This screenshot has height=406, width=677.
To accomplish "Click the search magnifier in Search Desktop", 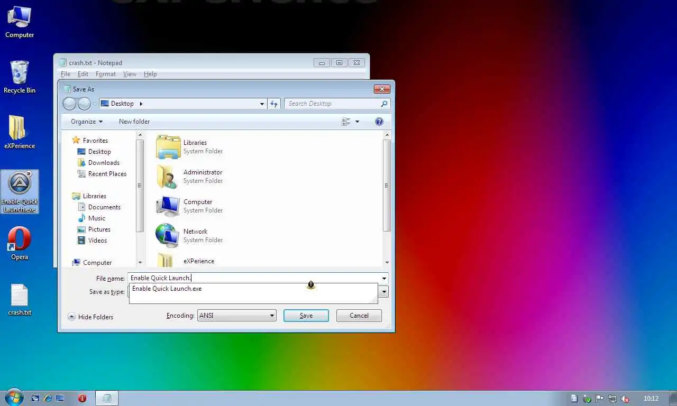I will click(385, 104).
